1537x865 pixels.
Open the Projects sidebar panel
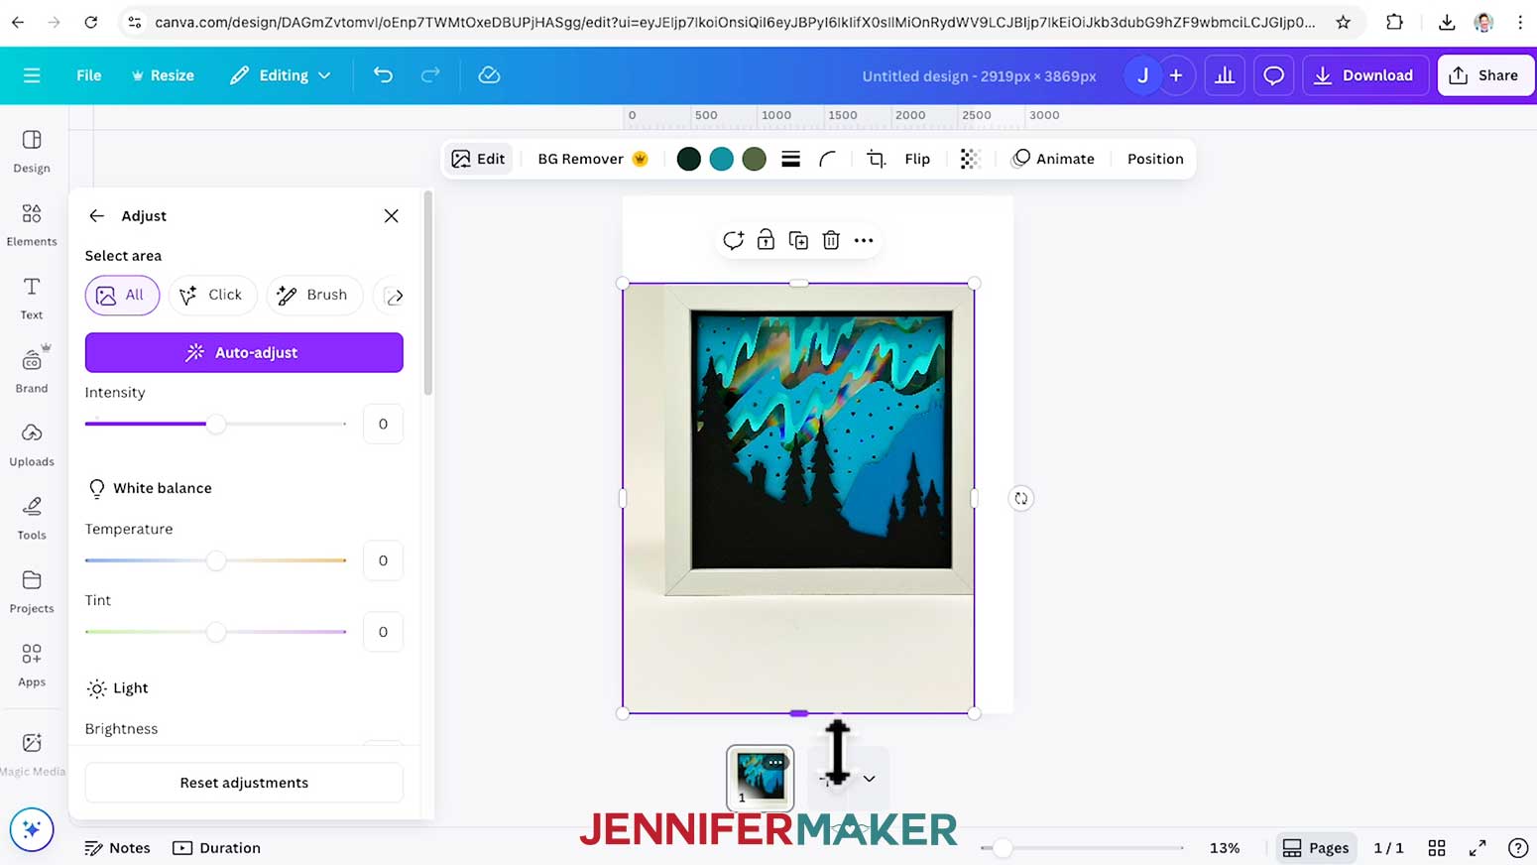(x=32, y=592)
